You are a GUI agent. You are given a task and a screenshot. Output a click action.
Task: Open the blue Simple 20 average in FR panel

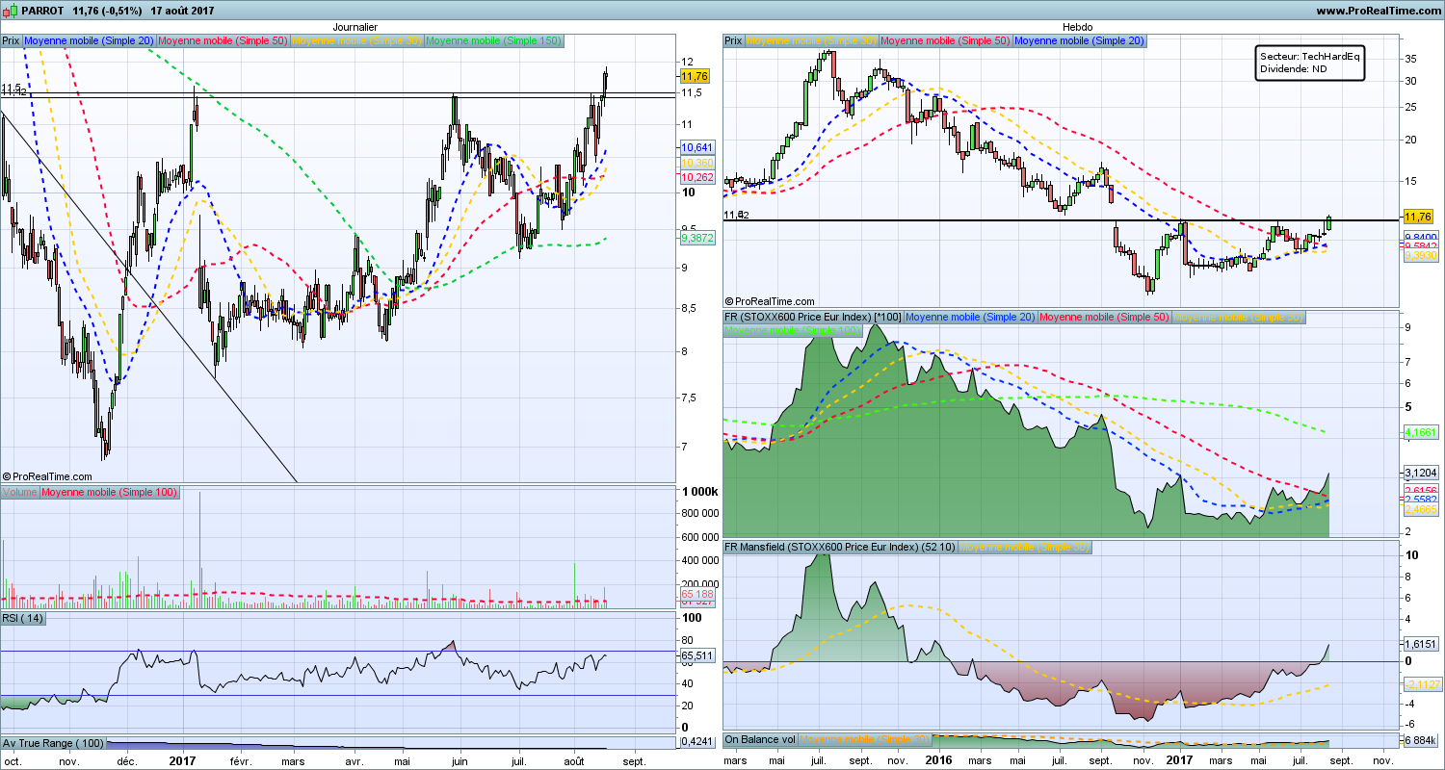(x=970, y=317)
